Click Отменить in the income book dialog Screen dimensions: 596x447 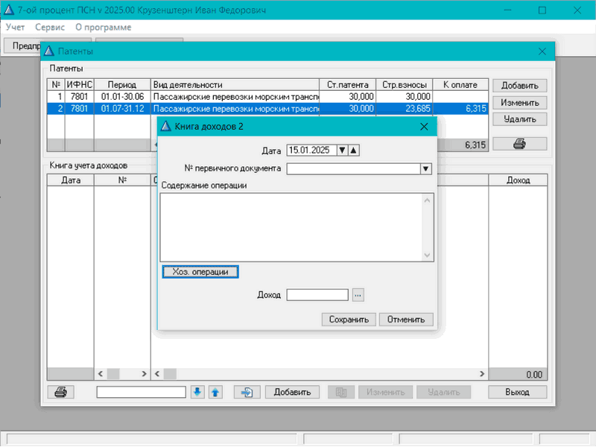coord(406,320)
